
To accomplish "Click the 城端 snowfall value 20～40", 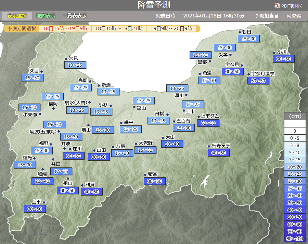I will 42,181.
